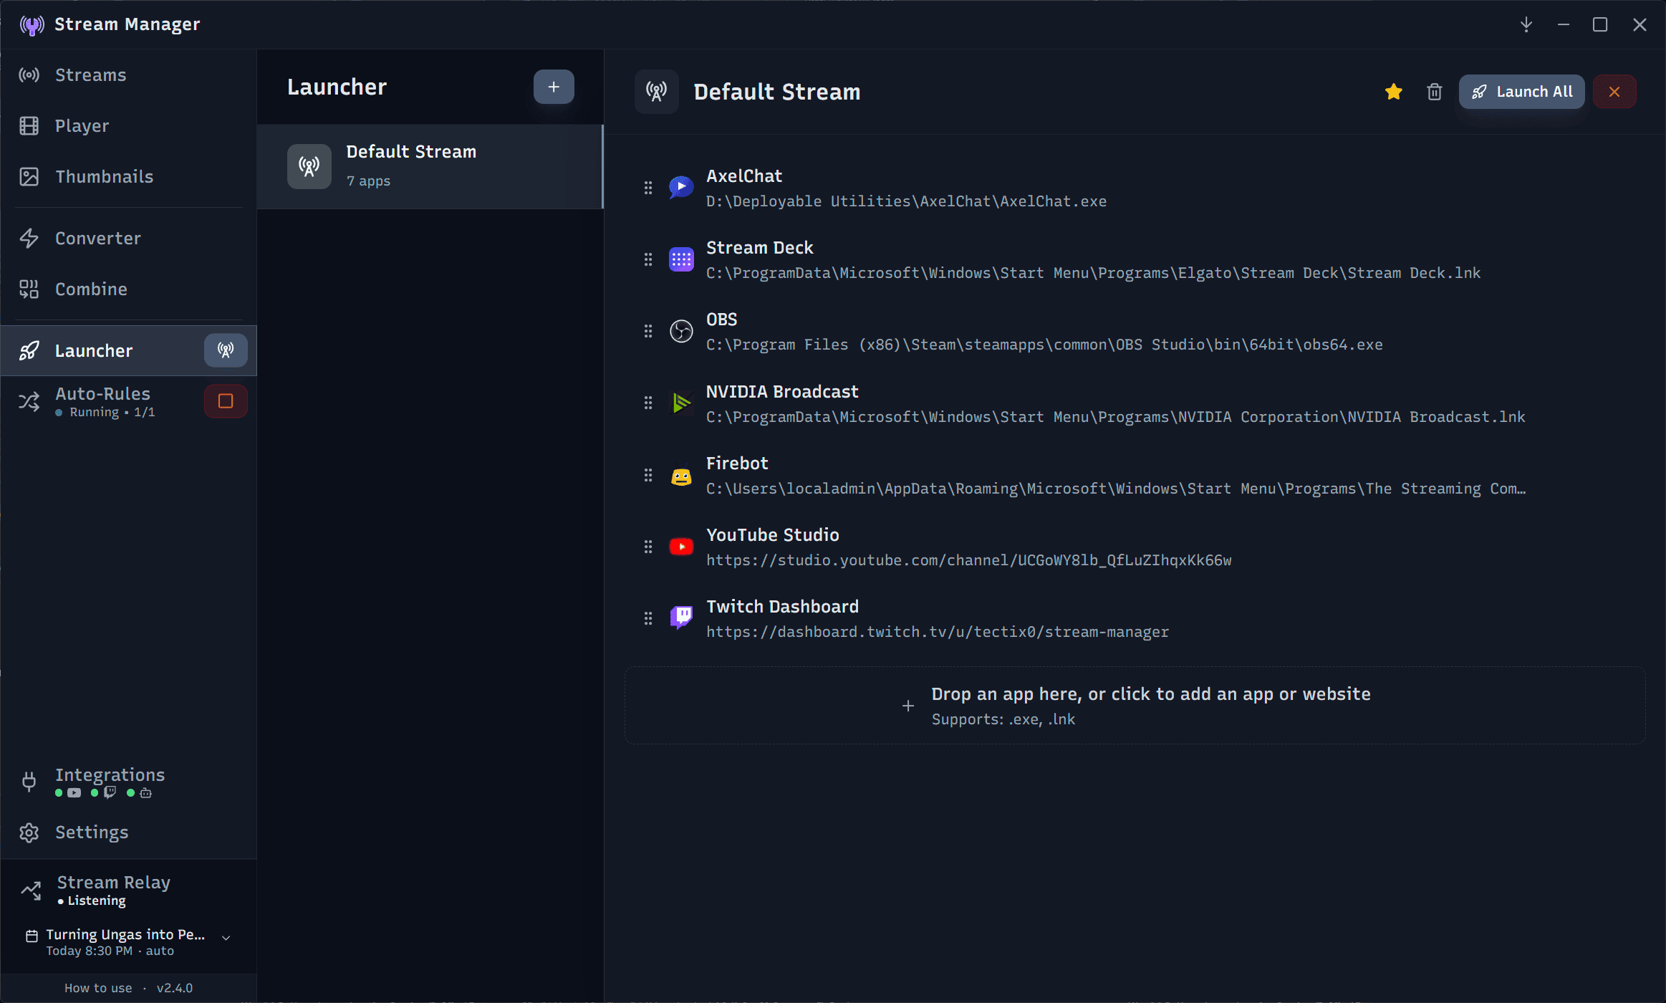
Task: Click the Firebot app icon
Action: [681, 476]
